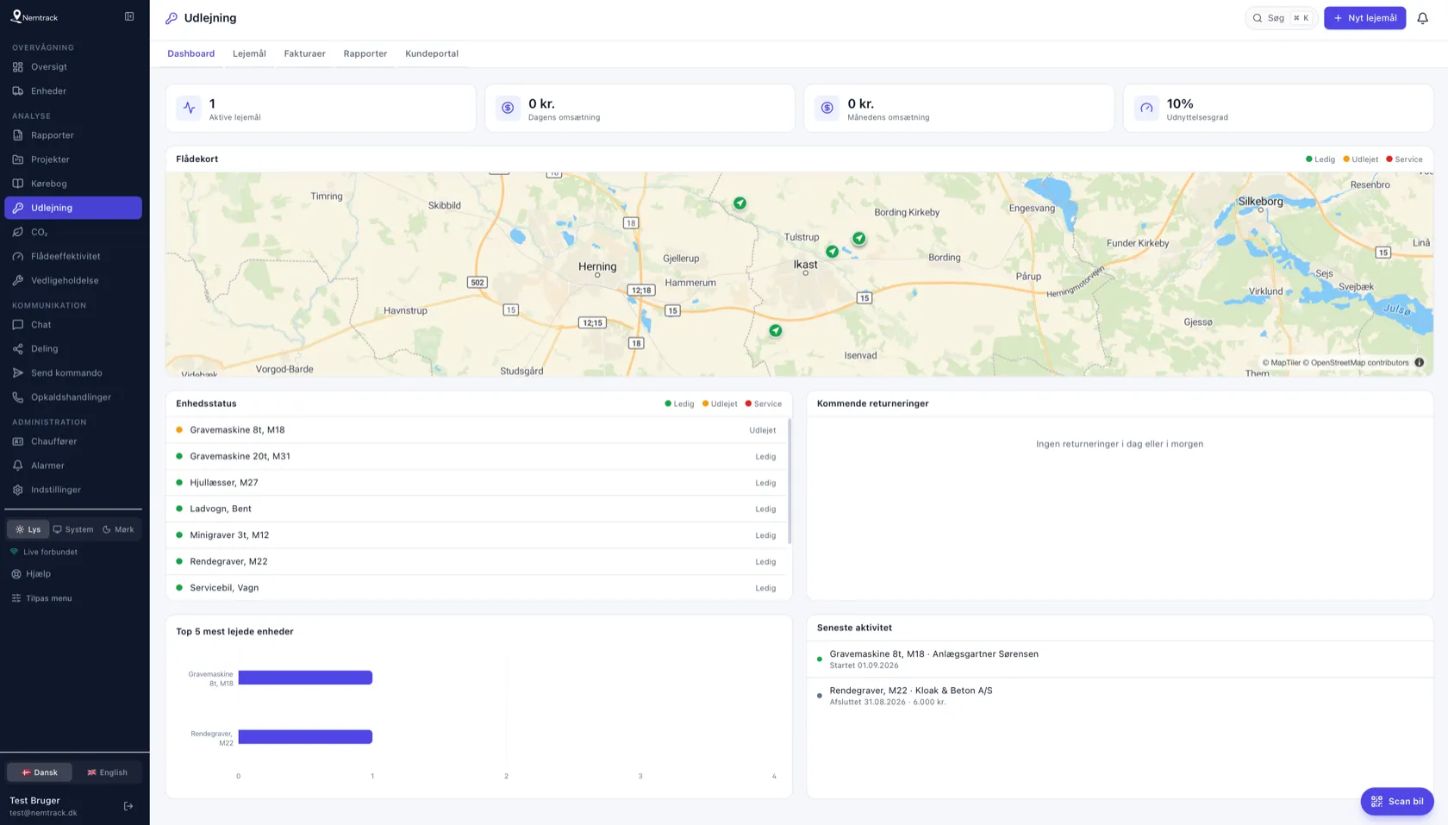This screenshot has width=1448, height=825.
Task: Click the Gravemaskine 8t, M18 chart bar
Action: tap(305, 678)
